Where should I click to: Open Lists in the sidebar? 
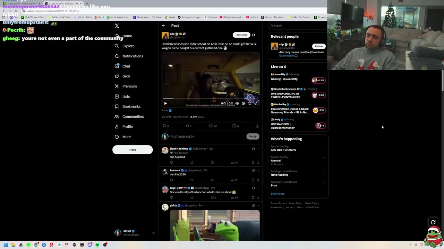[x=122, y=96]
